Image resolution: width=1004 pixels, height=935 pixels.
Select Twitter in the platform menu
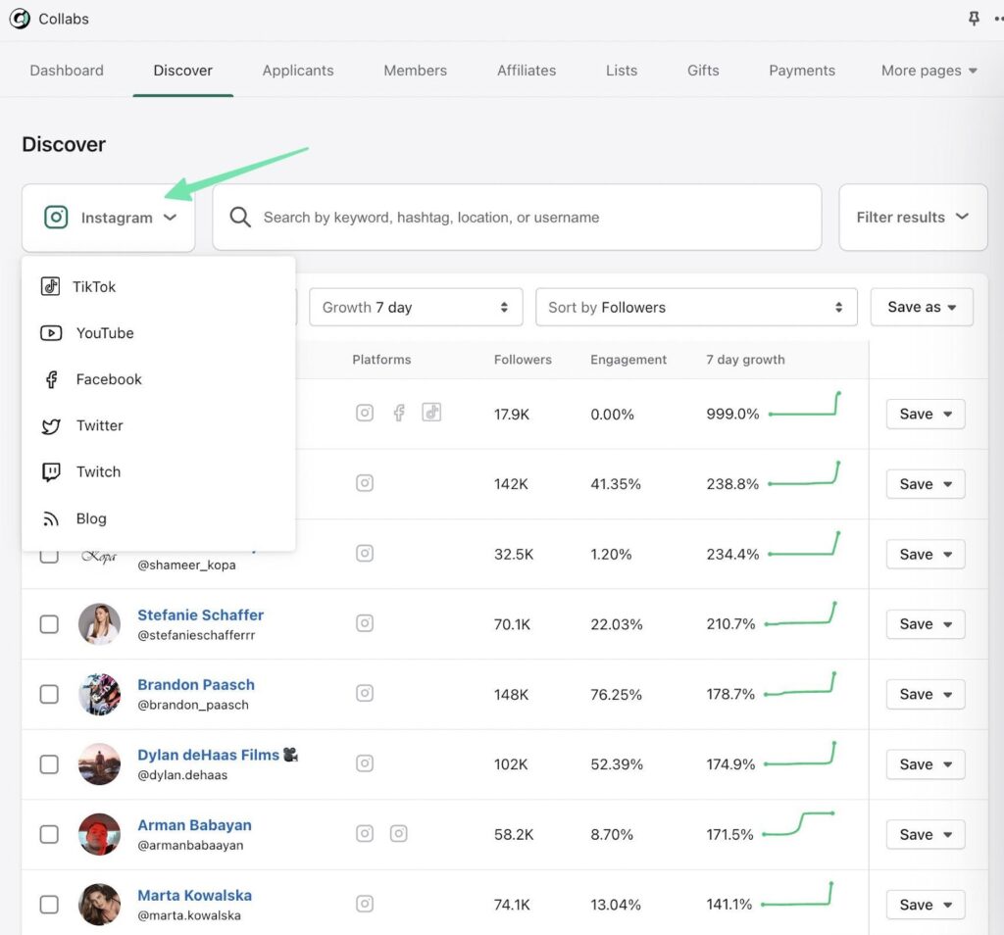pyautogui.click(x=99, y=425)
